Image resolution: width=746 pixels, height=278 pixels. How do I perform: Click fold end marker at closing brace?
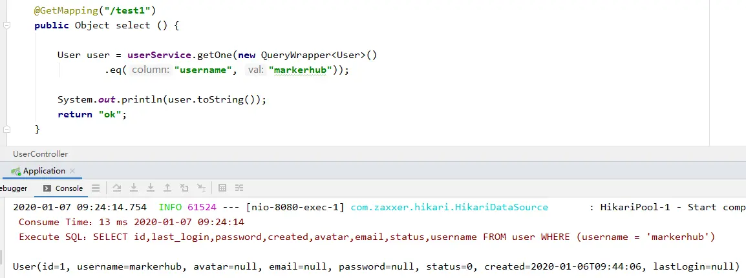pos(6,129)
